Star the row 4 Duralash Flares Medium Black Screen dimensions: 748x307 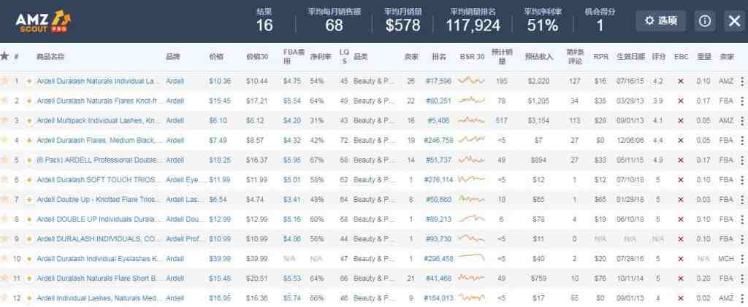pos(4,140)
